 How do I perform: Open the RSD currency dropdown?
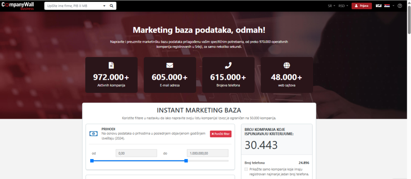[343, 6]
